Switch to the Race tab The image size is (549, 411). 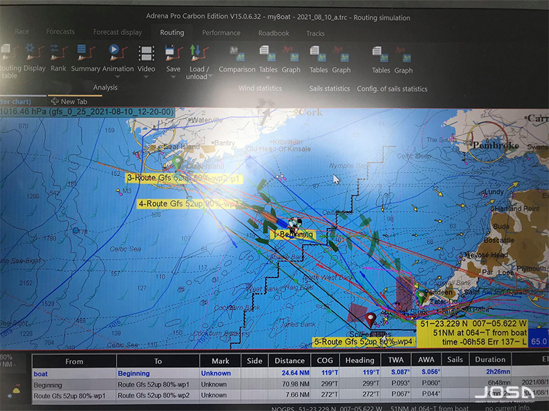pyautogui.click(x=22, y=32)
